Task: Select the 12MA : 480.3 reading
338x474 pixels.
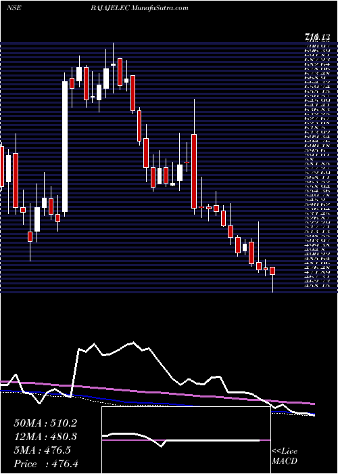Action: coord(45,437)
